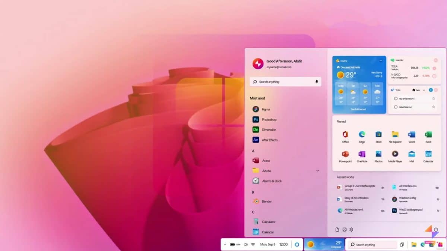Expand the Adobe folder in the app list
This screenshot has width=447, height=251.
(317, 170)
